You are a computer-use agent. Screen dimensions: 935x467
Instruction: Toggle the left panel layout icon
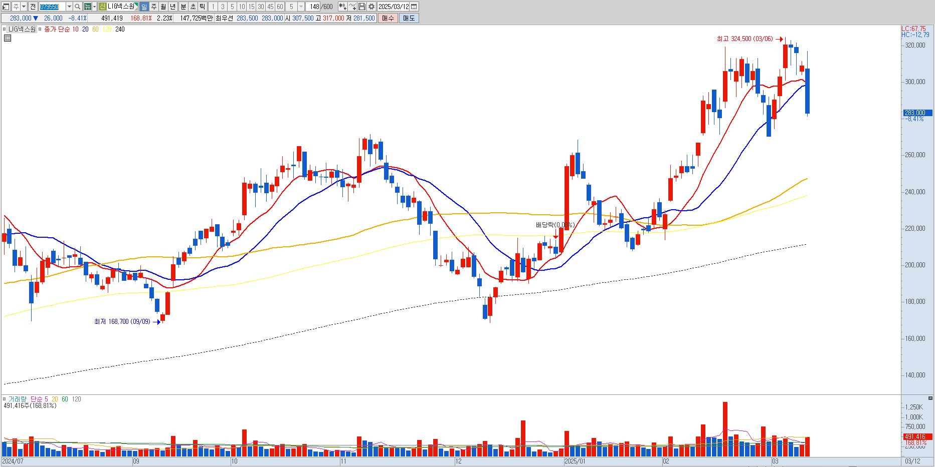coord(5,7)
